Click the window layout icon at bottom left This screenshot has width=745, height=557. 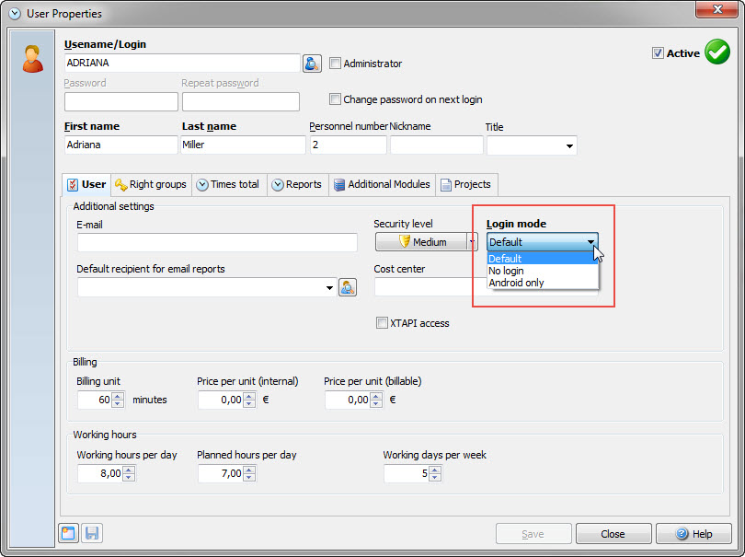coord(68,533)
